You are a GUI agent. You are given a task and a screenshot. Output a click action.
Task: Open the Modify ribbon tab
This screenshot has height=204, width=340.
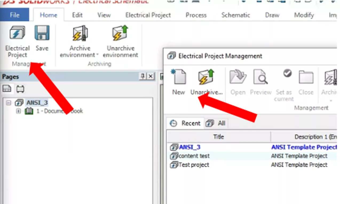304,15
